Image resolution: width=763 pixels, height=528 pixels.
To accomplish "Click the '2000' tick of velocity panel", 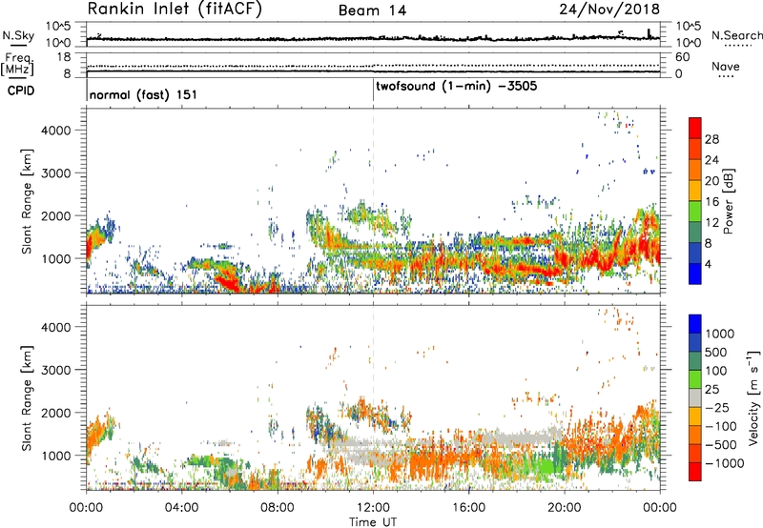I will [55, 413].
